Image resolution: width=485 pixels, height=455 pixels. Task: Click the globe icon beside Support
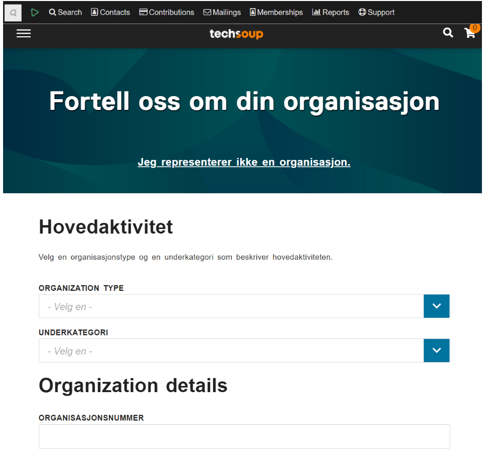pyautogui.click(x=362, y=12)
